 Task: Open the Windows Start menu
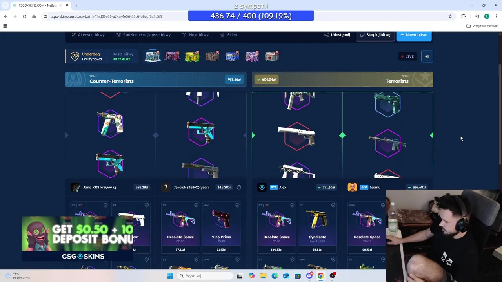(x=170, y=276)
